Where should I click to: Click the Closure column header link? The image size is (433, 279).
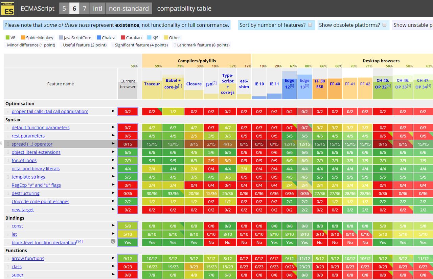pyautogui.click(x=194, y=84)
